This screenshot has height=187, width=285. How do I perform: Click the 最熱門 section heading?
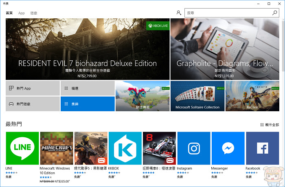click(x=14, y=124)
